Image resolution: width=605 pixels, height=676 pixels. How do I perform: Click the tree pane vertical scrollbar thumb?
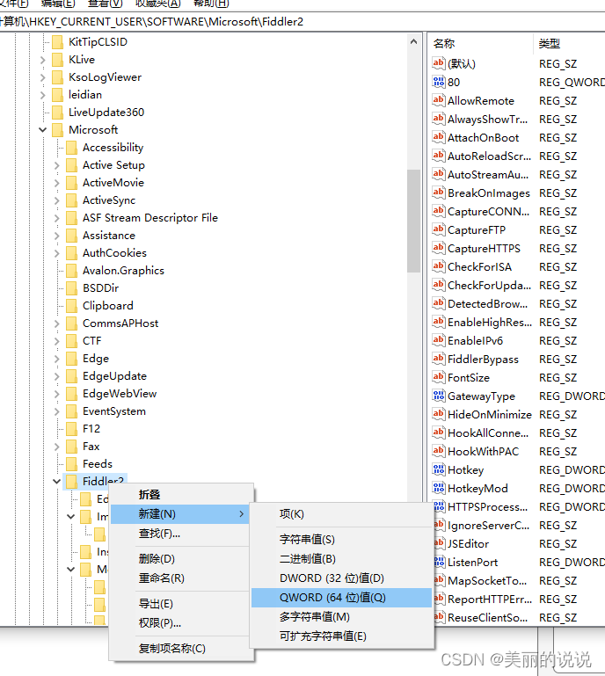(413, 221)
